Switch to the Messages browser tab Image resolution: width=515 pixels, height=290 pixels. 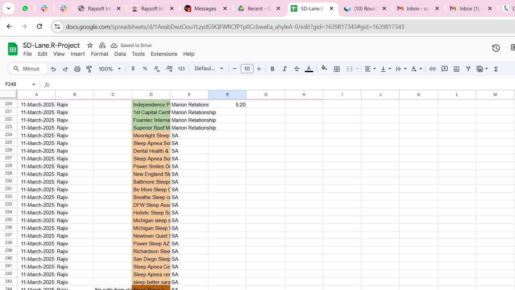click(205, 9)
